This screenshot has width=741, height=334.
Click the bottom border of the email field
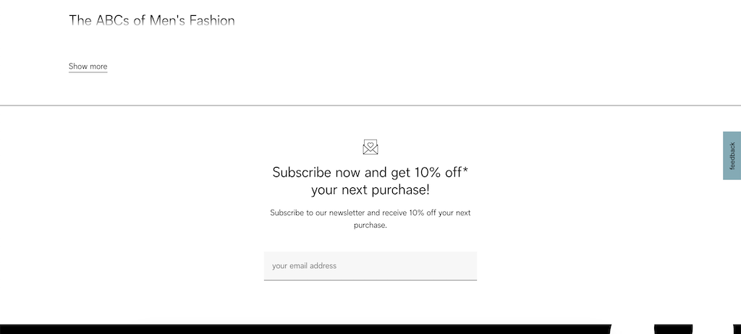(x=370, y=280)
